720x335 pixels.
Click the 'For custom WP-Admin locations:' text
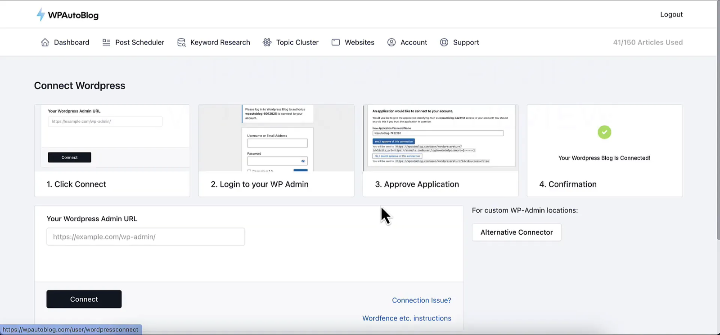coord(525,210)
